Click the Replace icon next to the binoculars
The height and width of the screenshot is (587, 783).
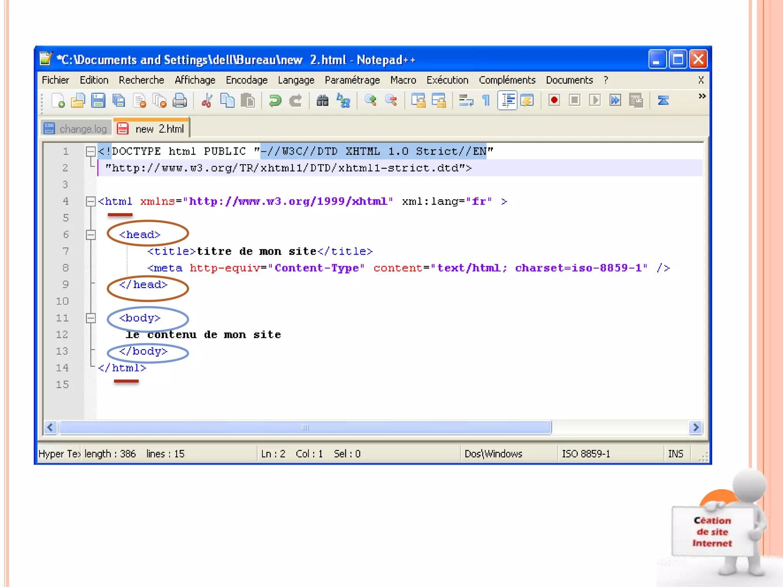click(x=343, y=101)
